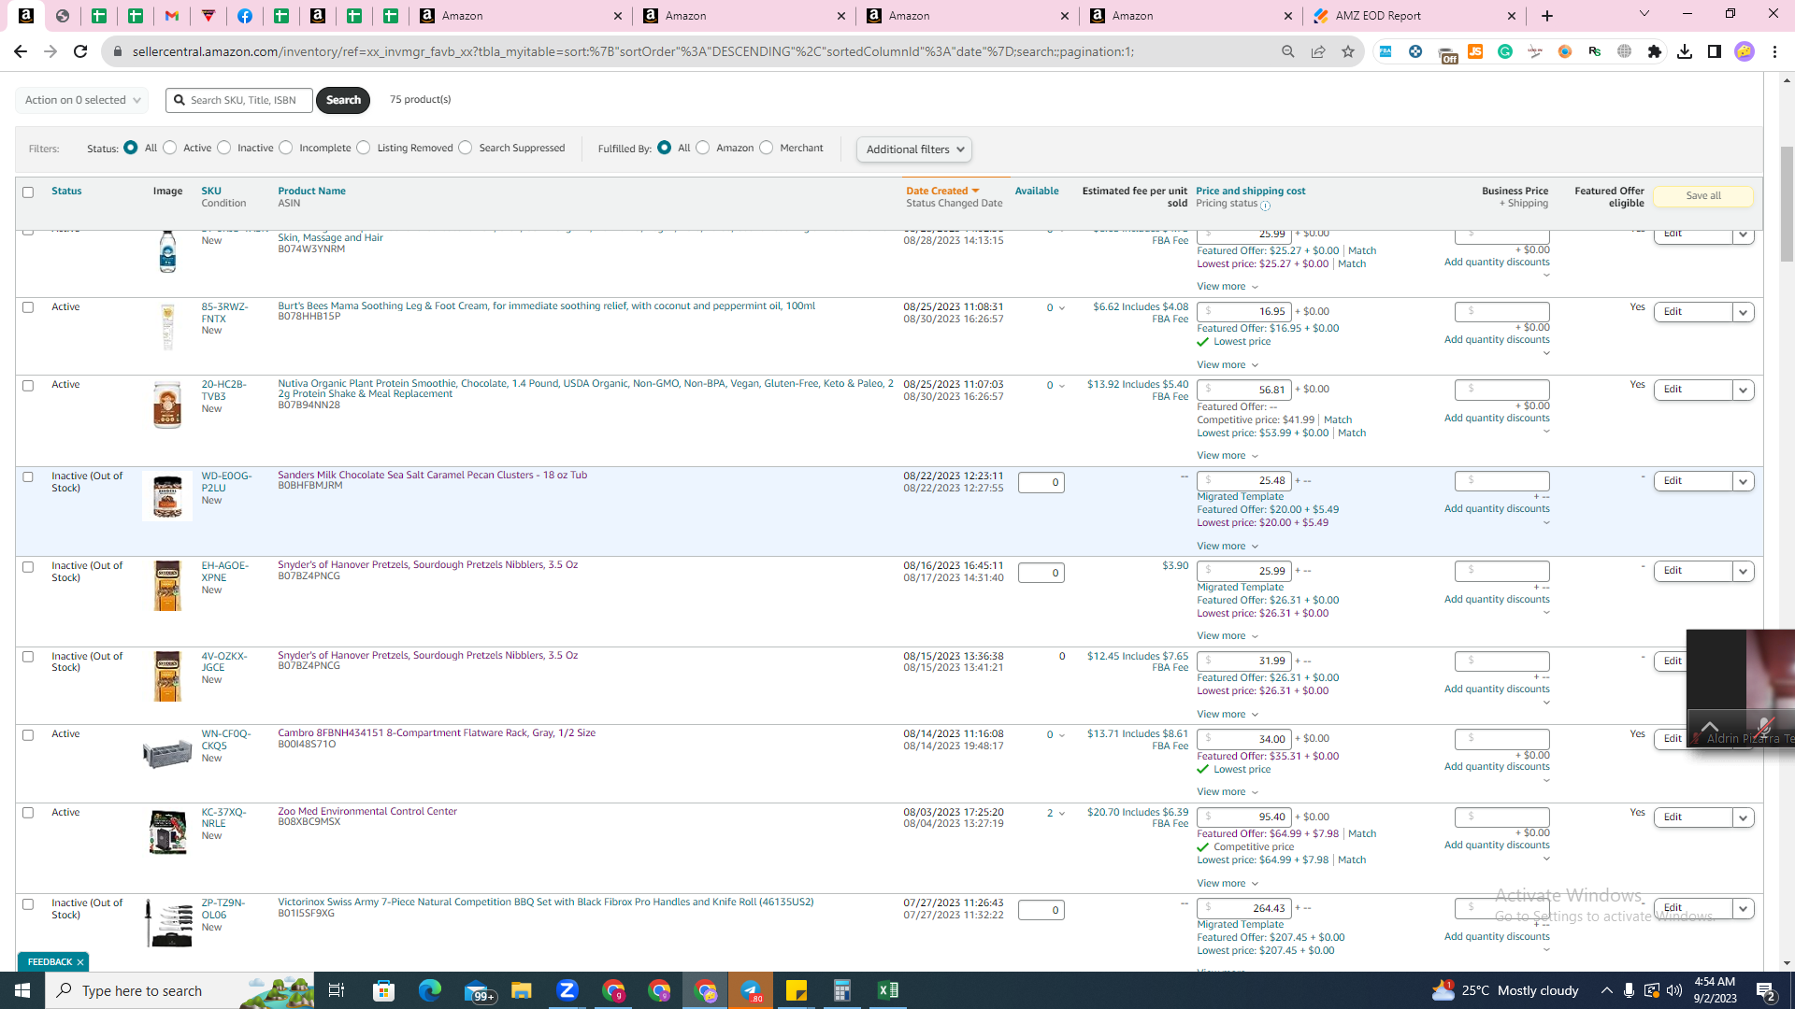Image resolution: width=1795 pixels, height=1009 pixels.
Task: Open the Pricing status info icon
Action: [x=1265, y=206]
